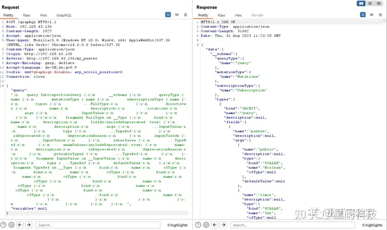Go to previous match in Request search
Viewport: 387px width, 230px height.
[20, 225]
